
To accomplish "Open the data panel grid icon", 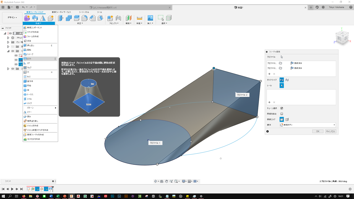I will pyautogui.click(x=3, y=7).
